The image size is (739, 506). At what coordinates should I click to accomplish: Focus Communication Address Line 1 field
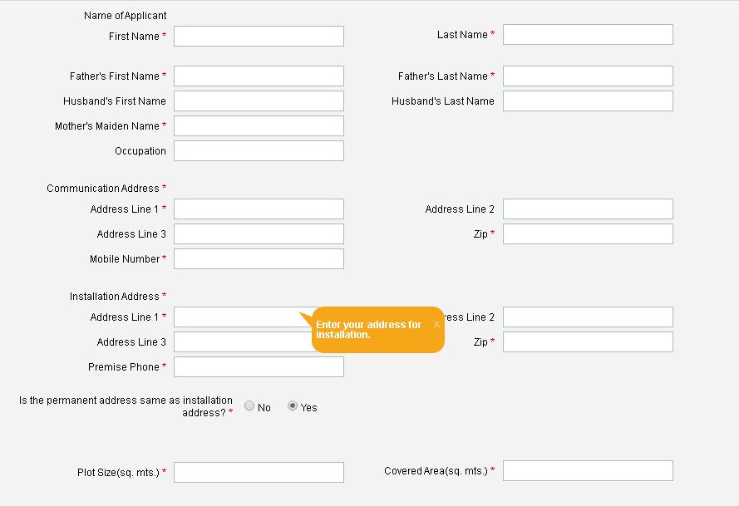tap(259, 209)
